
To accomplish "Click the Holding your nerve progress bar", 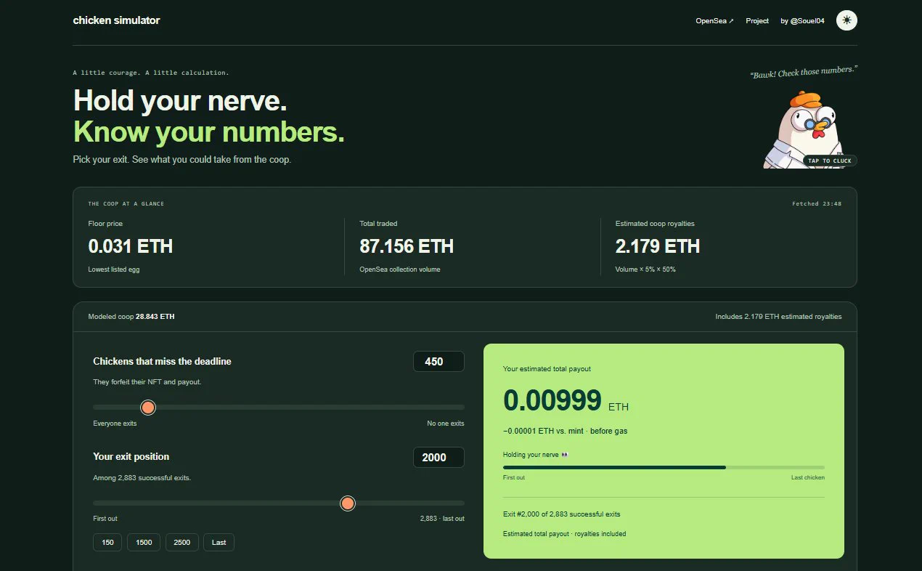I will (664, 467).
